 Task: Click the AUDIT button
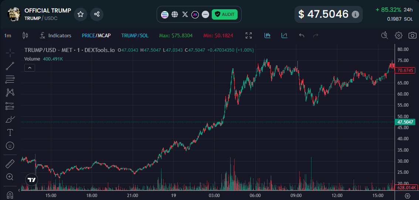pyautogui.click(x=225, y=14)
